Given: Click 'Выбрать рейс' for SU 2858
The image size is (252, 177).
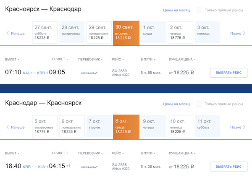Looking at the screenshot, I should (x=228, y=167).
